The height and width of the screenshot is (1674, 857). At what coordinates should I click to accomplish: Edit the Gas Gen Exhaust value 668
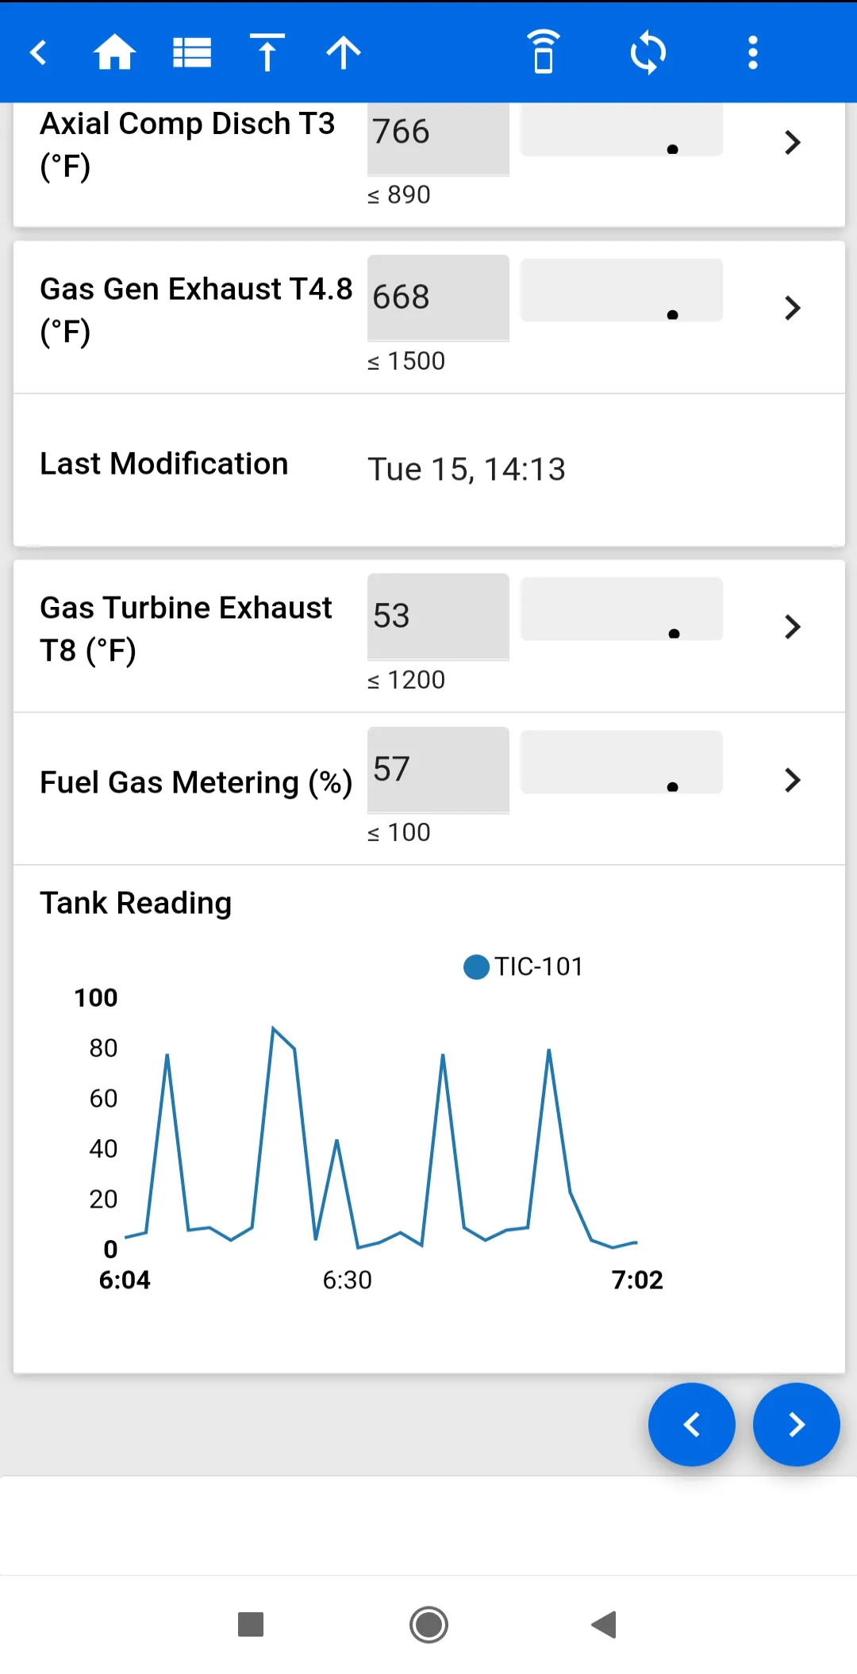coord(438,298)
